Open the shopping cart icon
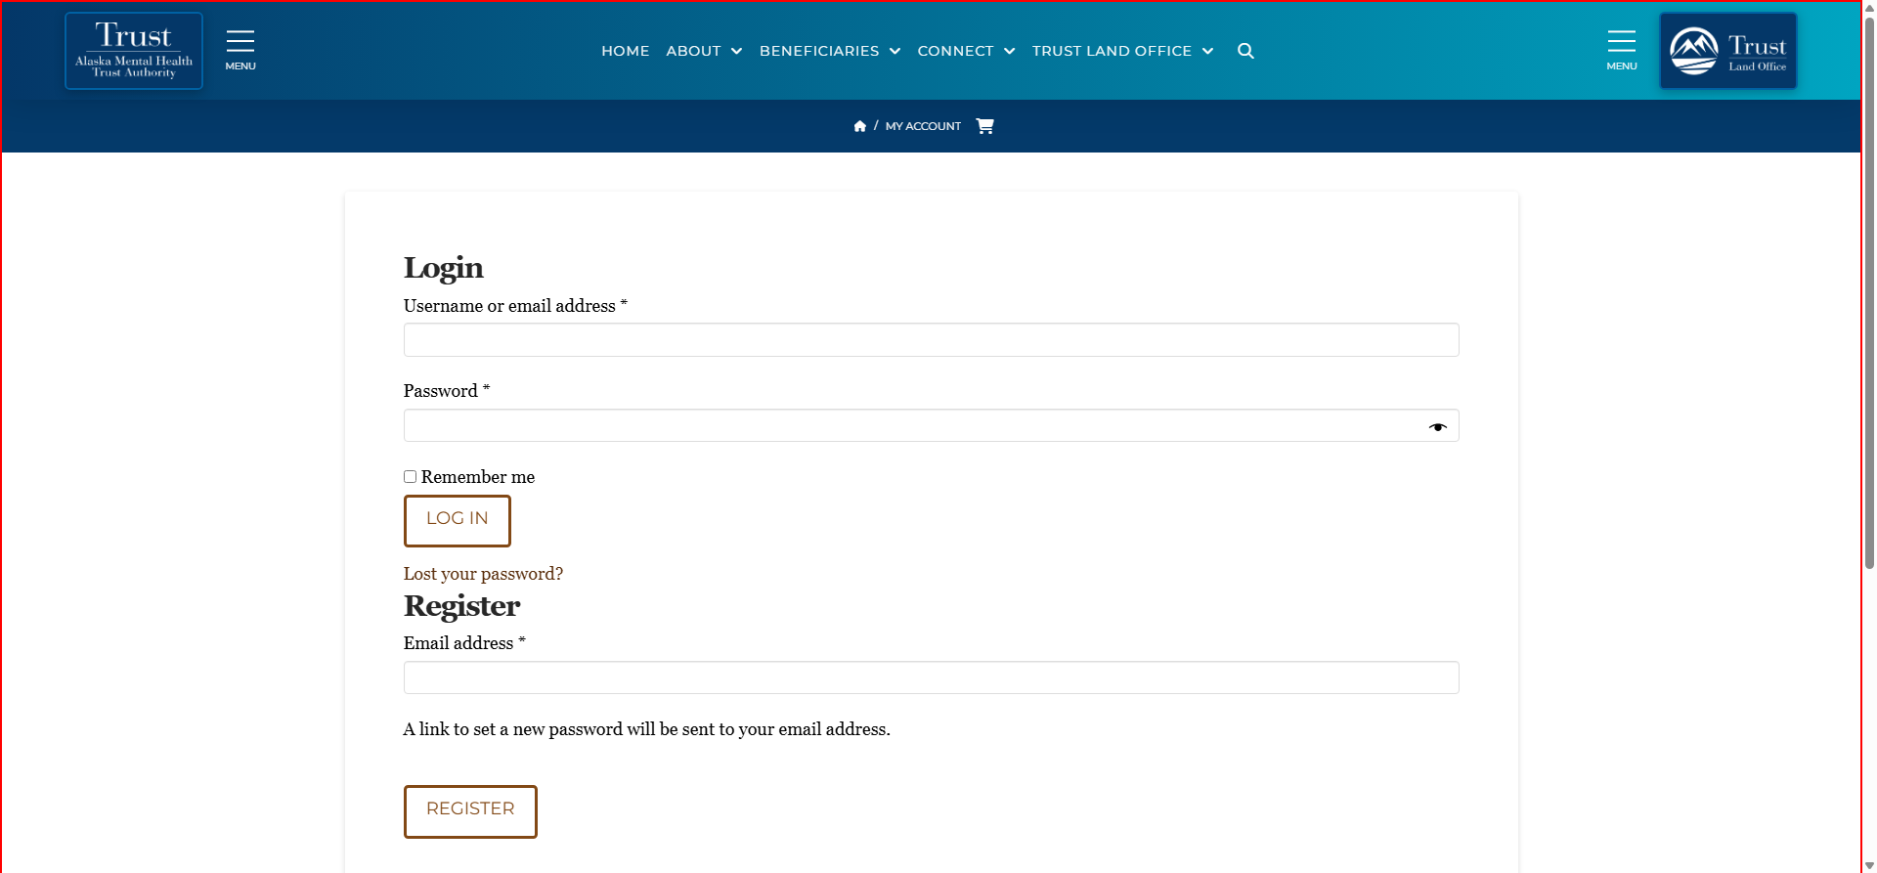The height and width of the screenshot is (873, 1877). coord(984,126)
